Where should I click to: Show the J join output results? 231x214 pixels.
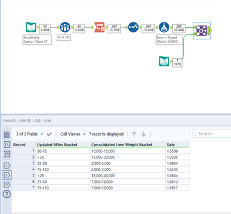[x=7, y=175]
